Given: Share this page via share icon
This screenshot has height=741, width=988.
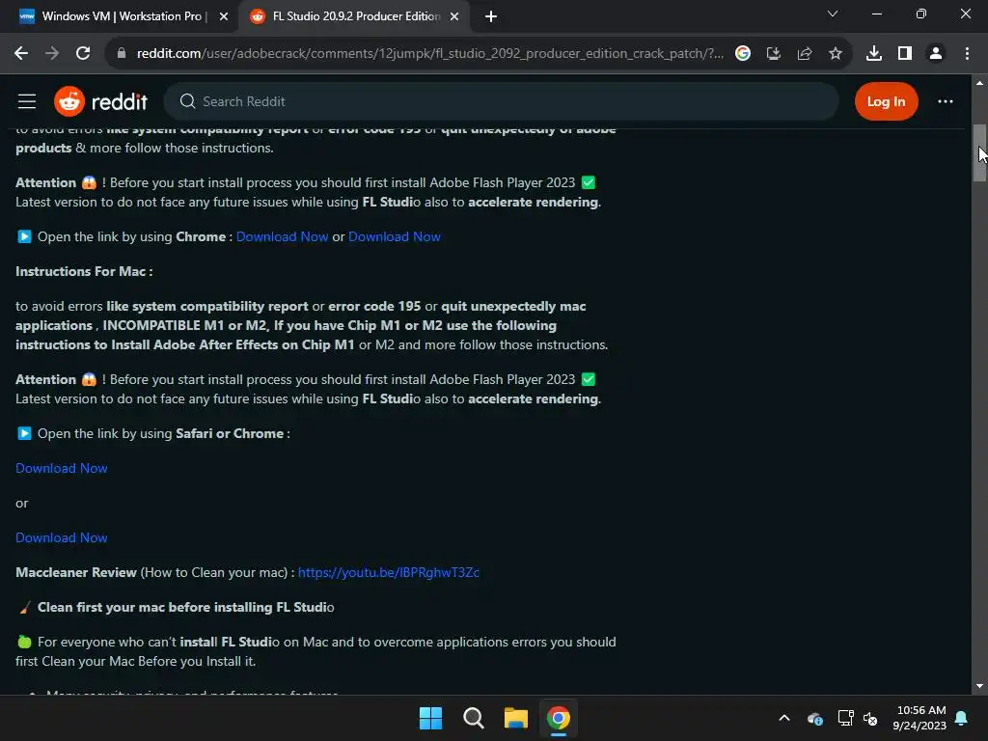Looking at the screenshot, I should click(805, 54).
